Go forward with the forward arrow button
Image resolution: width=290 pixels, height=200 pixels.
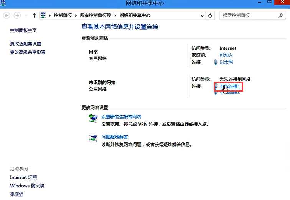pos(17,15)
